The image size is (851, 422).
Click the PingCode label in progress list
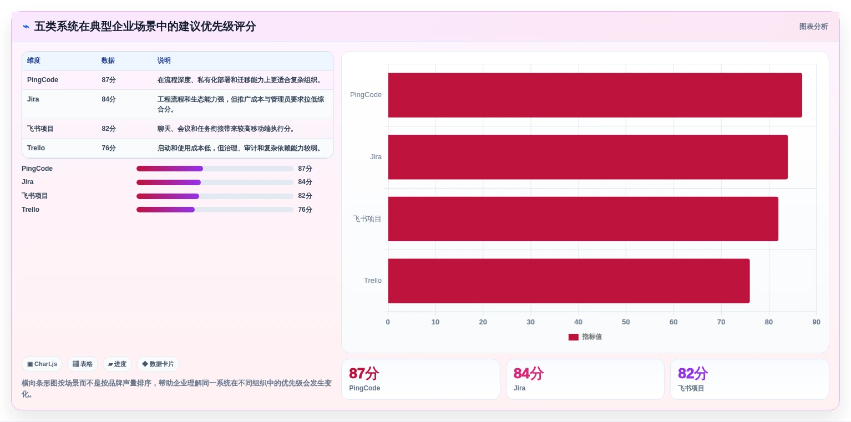37,169
